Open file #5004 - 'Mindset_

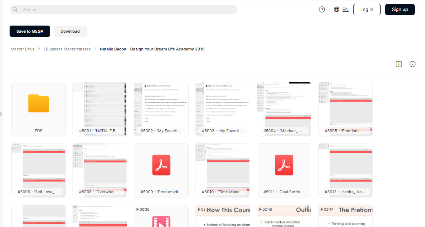284,109
